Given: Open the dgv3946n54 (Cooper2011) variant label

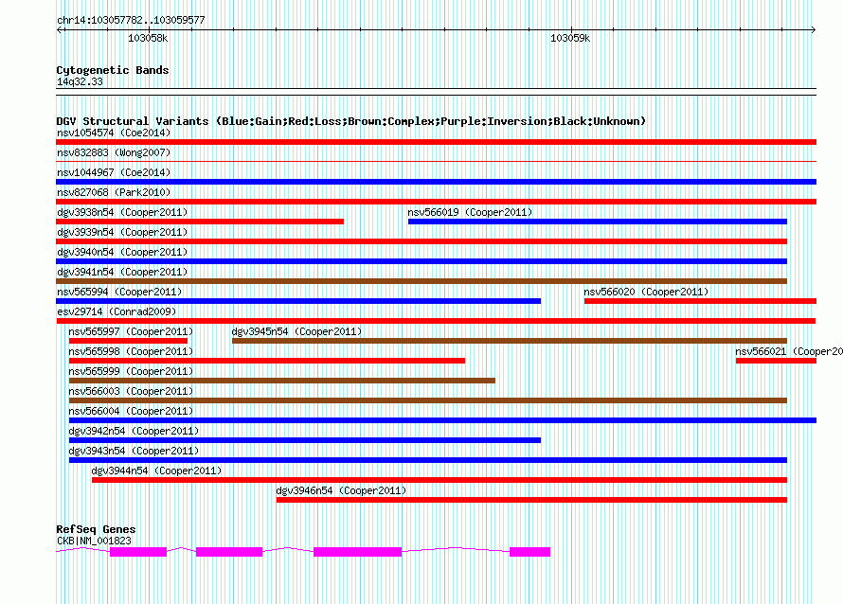Looking at the screenshot, I should click(x=341, y=490).
